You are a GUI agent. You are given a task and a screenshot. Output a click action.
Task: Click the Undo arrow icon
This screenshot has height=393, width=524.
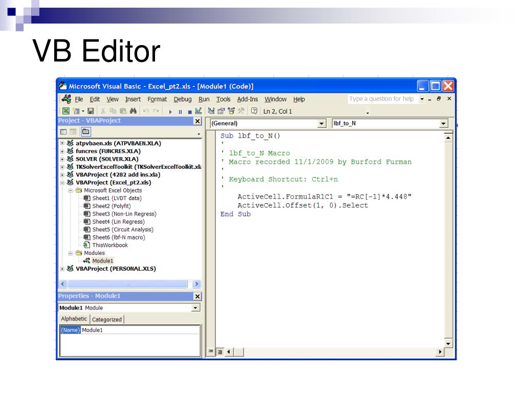tap(146, 111)
